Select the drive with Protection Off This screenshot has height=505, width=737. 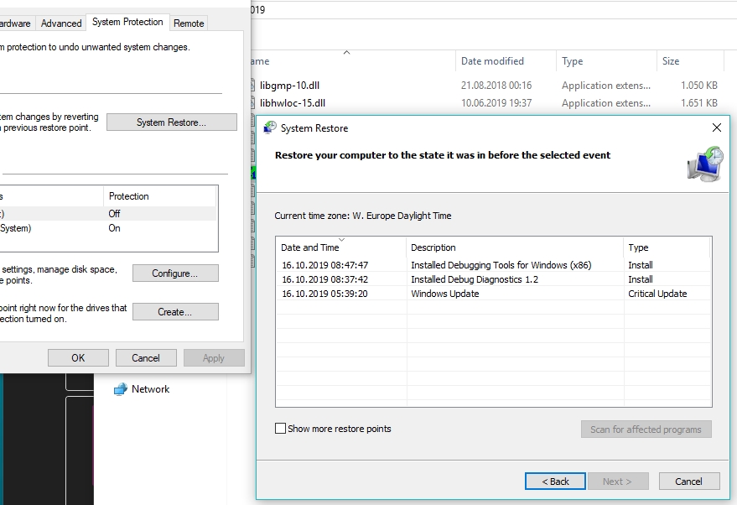(x=108, y=213)
